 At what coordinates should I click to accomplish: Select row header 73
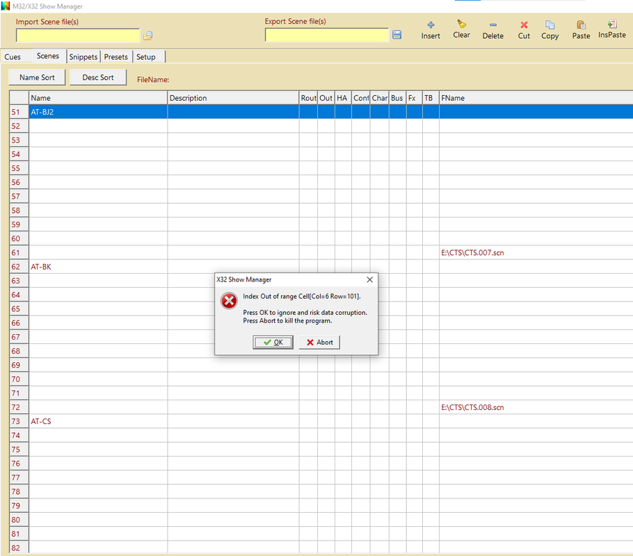click(x=19, y=421)
